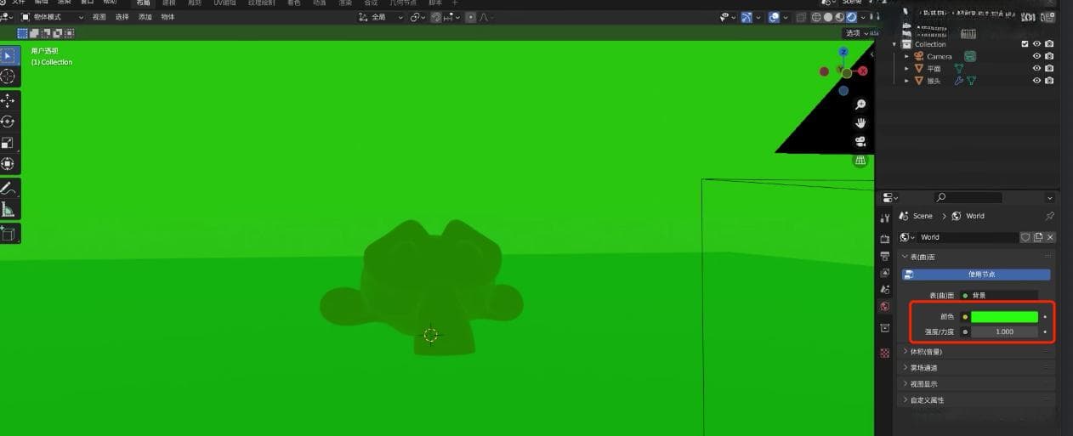The height and width of the screenshot is (436, 1073).
Task: Click the wrench modifier icon on 猴头 row
Action: 959,81
